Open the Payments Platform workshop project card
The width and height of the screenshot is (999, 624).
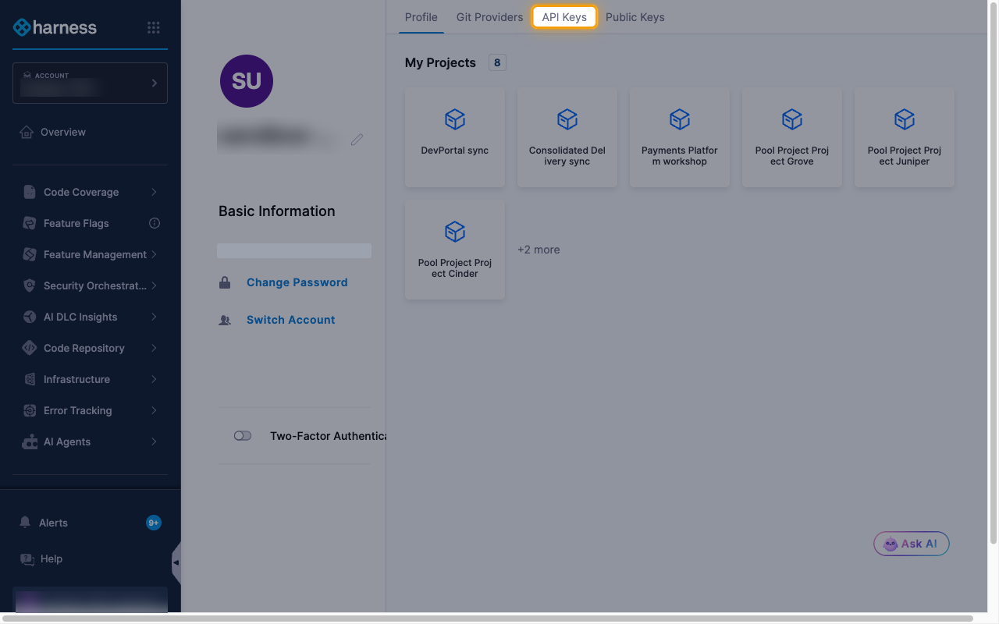(x=680, y=137)
